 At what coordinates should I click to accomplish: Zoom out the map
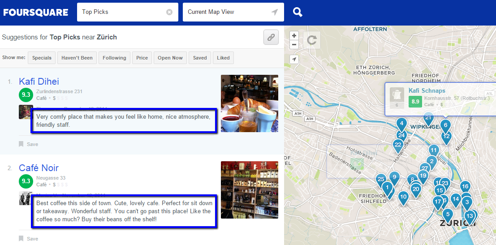tap(294, 44)
